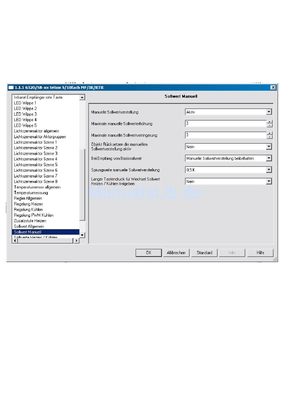This screenshot has width=289, height=417.
Task: Increase Maximale manuelle Sollwertverringerung value
Action: pos(270,133)
